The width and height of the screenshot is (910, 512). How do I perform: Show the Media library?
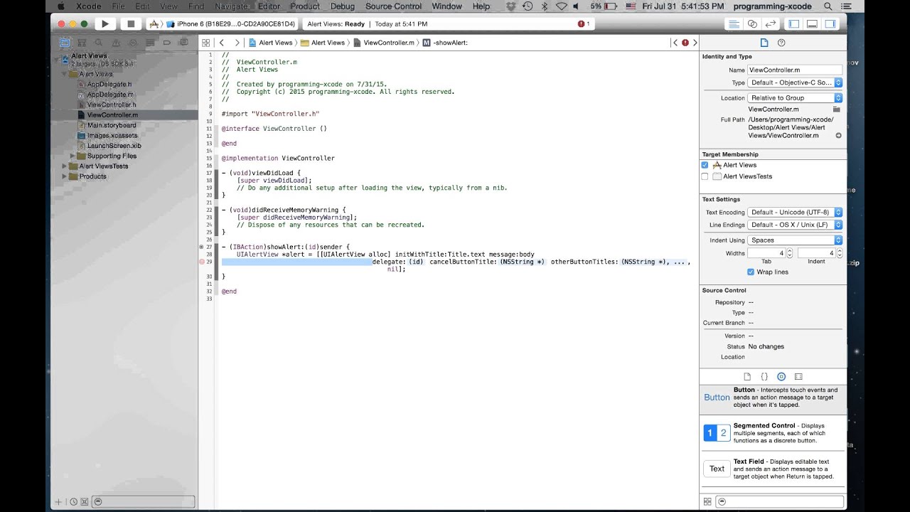[x=798, y=376]
